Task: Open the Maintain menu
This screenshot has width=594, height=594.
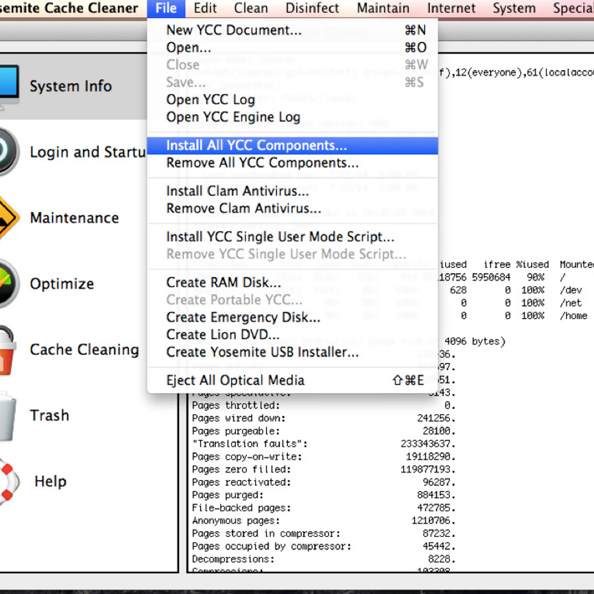Action: [x=383, y=8]
